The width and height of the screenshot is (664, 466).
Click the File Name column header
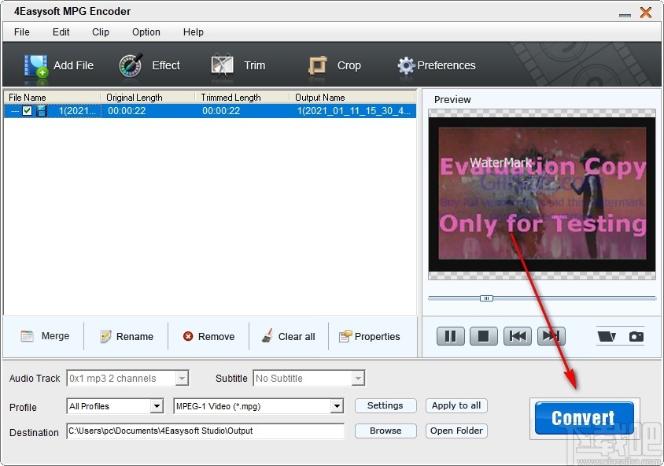(52, 98)
